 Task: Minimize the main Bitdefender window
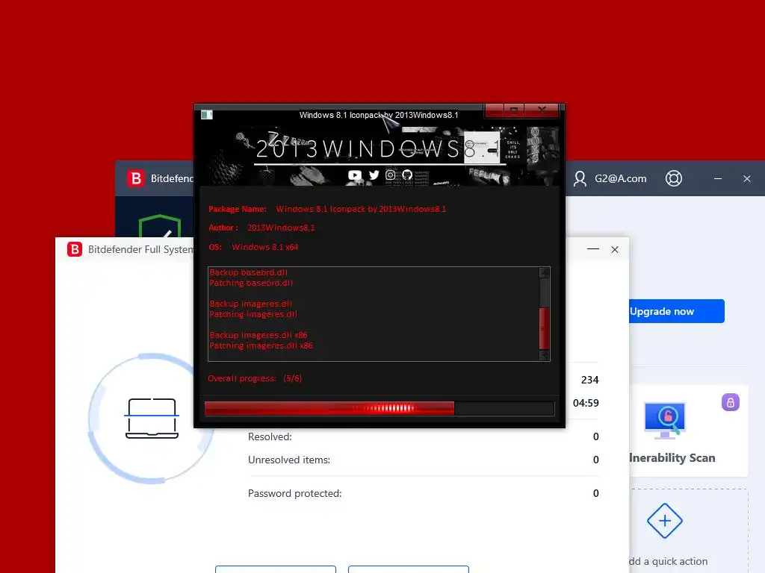[x=718, y=179]
